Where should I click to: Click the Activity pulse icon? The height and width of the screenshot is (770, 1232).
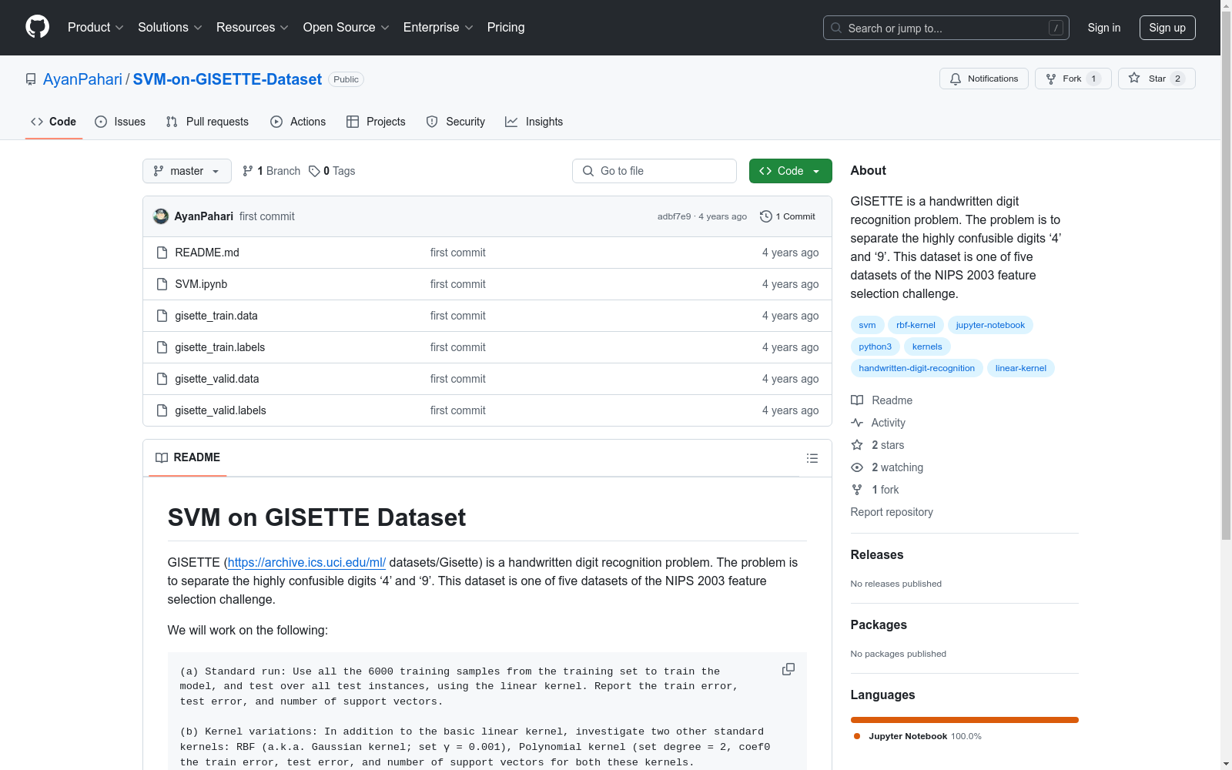pos(857,423)
